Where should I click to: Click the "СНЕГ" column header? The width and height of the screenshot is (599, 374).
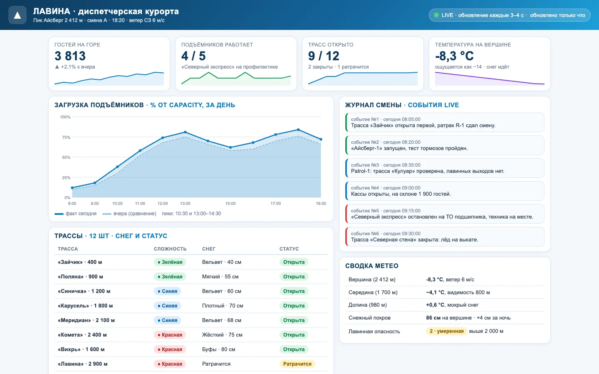tap(209, 249)
